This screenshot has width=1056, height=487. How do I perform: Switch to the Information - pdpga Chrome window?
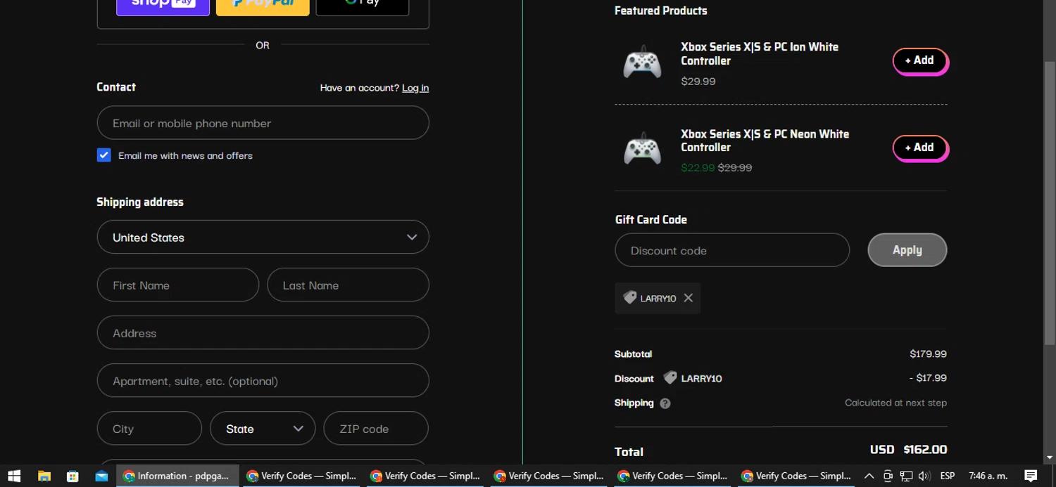(177, 476)
